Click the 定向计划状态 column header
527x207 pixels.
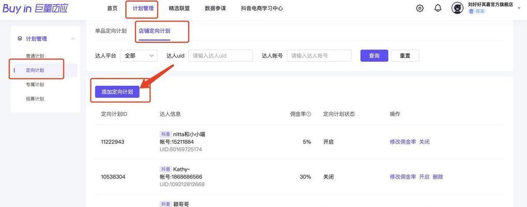(x=339, y=114)
